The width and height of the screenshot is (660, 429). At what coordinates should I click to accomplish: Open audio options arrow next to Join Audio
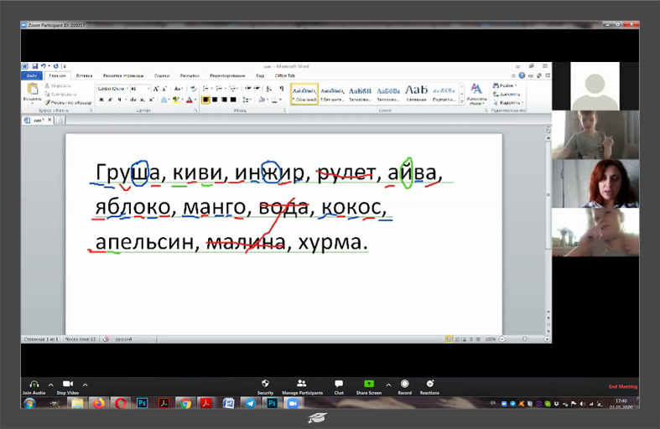51,385
